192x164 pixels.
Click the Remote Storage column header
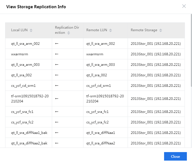pyautogui.click(x=144, y=30)
